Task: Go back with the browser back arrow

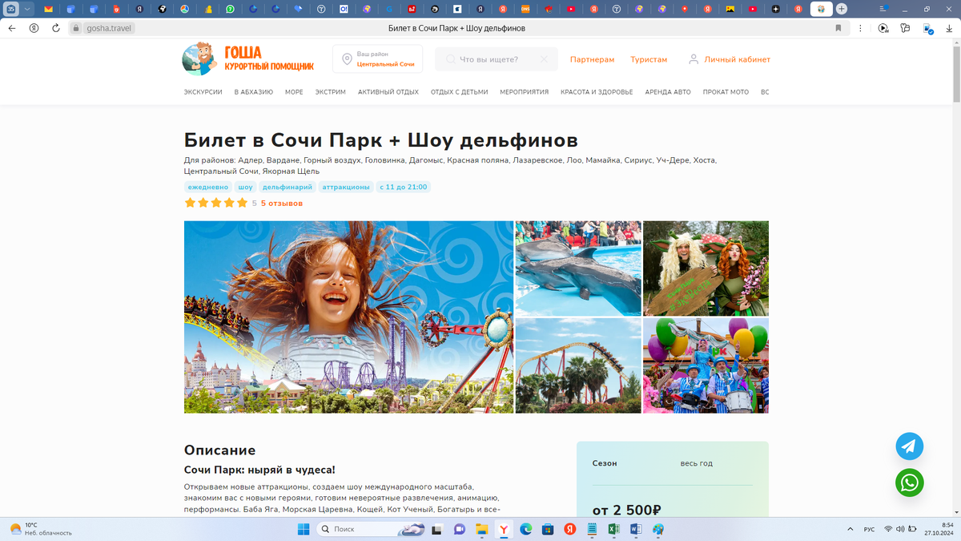Action: point(12,27)
